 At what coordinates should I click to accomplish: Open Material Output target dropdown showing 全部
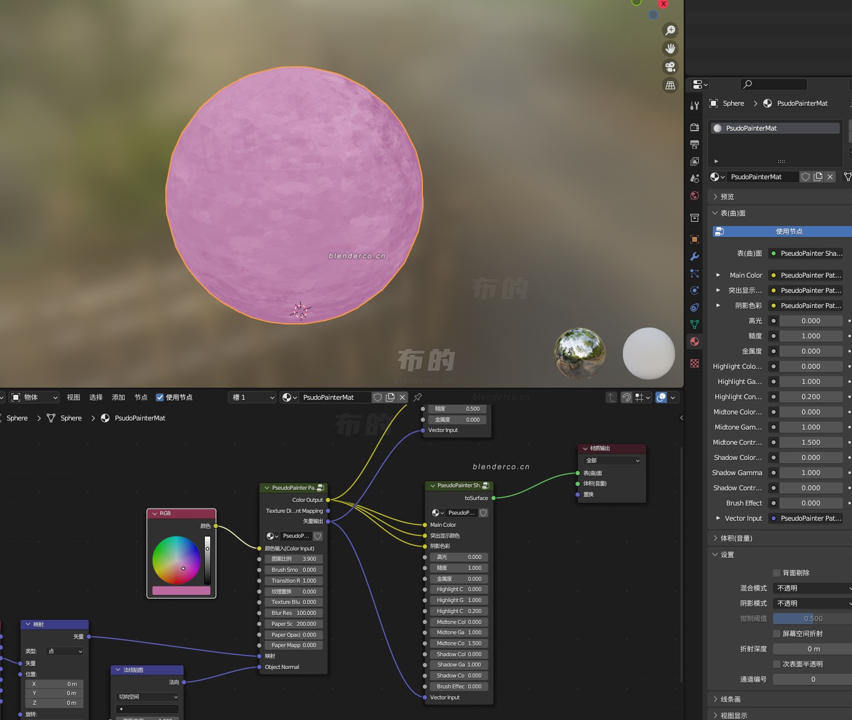pyautogui.click(x=612, y=461)
